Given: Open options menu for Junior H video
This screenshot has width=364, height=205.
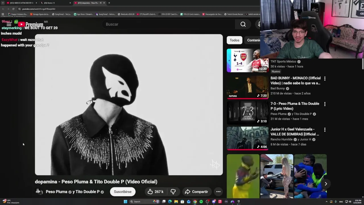Looking at the screenshot, I should pyautogui.click(x=325, y=130).
